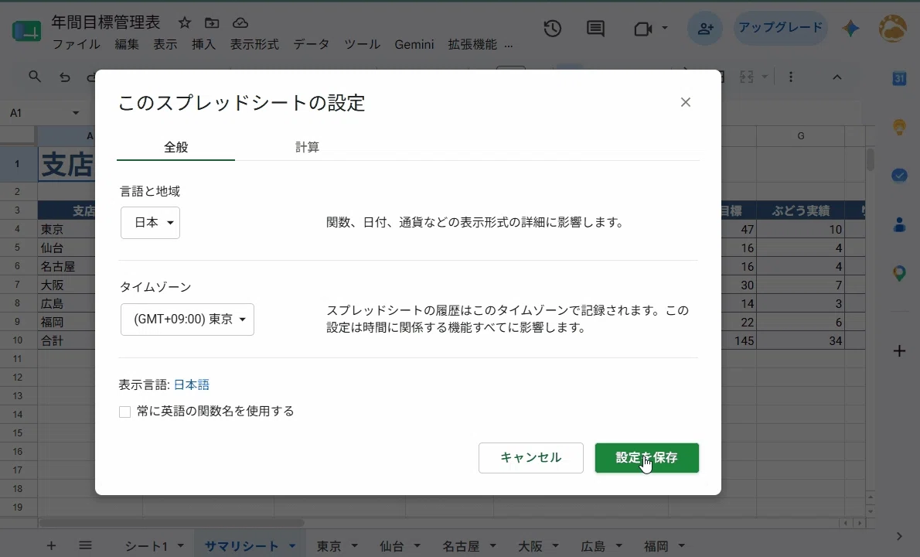Open Google Tasks side panel icon
The image size is (920, 557).
(899, 176)
